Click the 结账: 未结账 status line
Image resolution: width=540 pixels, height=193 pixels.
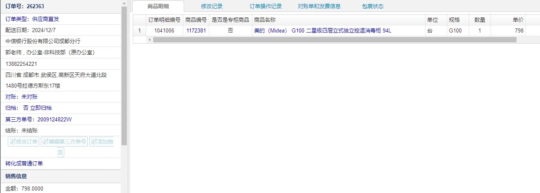[21, 130]
